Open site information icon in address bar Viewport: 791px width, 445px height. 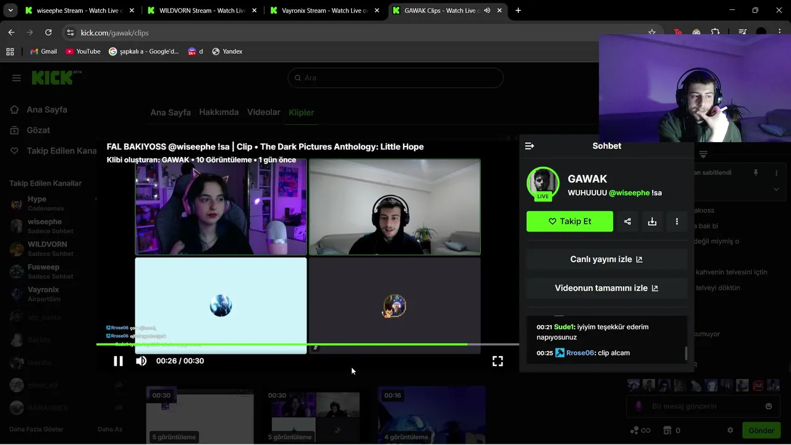pyautogui.click(x=70, y=33)
